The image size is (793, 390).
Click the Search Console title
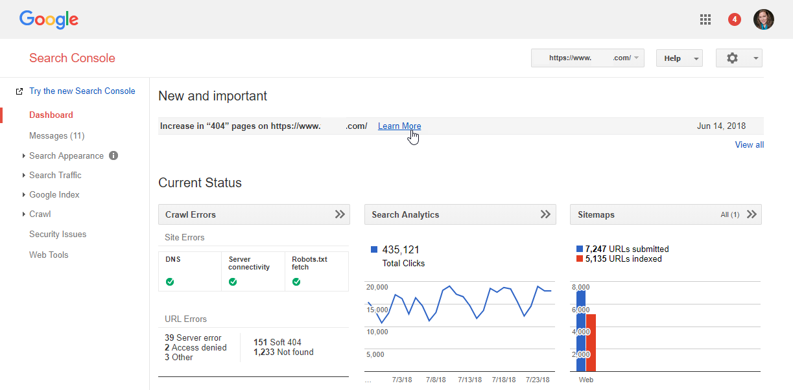click(x=72, y=58)
